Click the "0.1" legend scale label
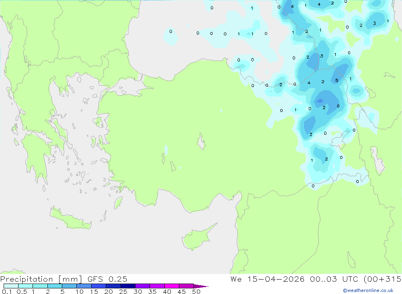The height and width of the screenshot is (294, 402). coord(7,292)
